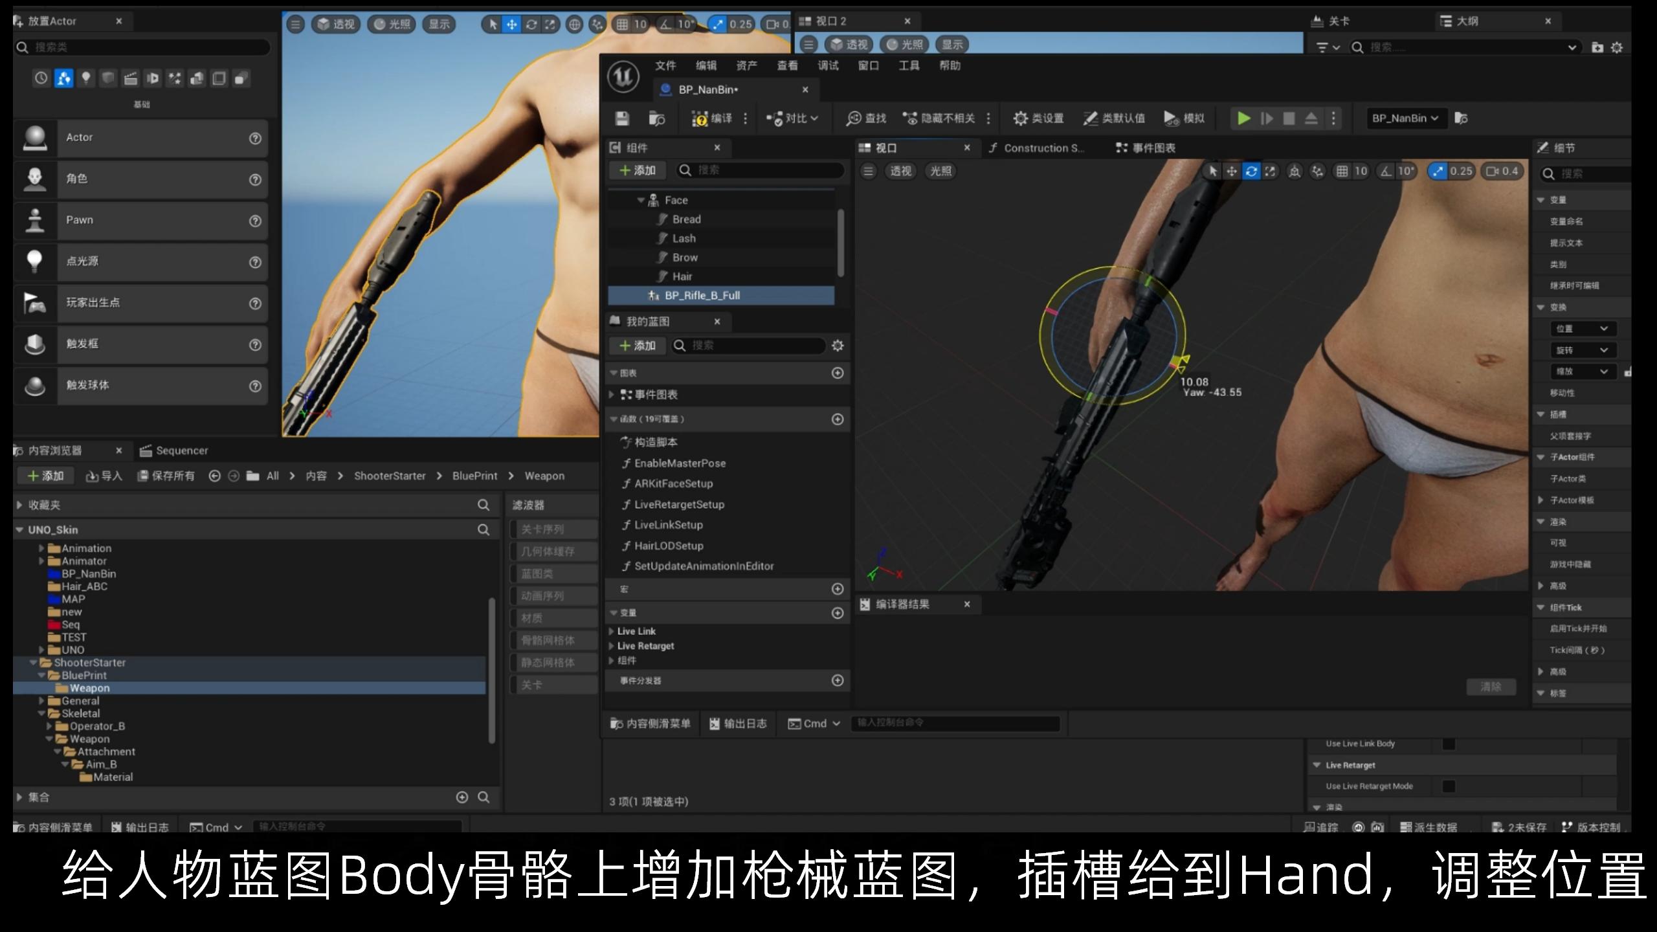
Task: Select BP_Rifle_B_Full component
Action: [x=721, y=296]
